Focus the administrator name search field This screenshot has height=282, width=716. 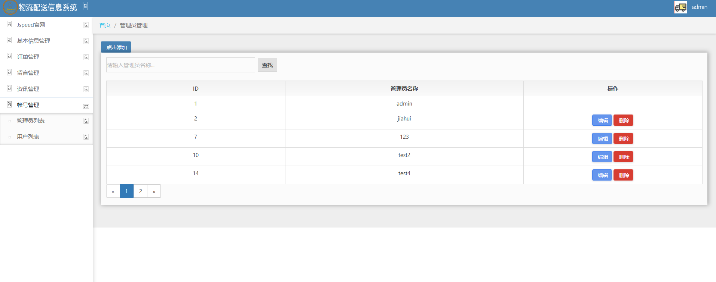coord(181,65)
